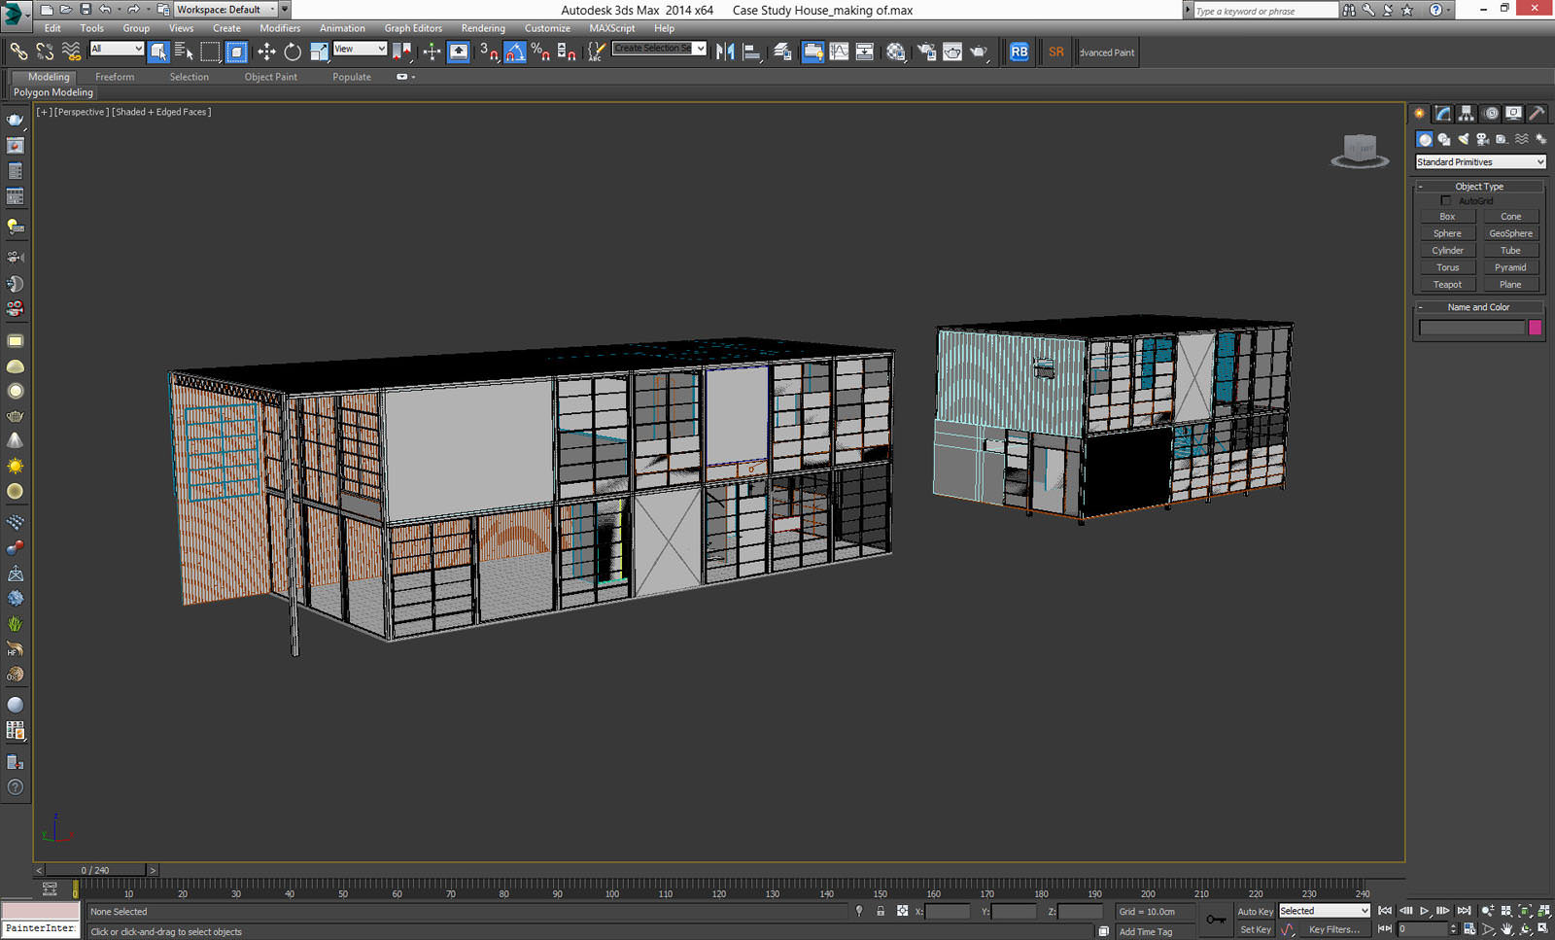The image size is (1555, 940).
Task: Switch to the Motion command panel
Action: [1491, 114]
